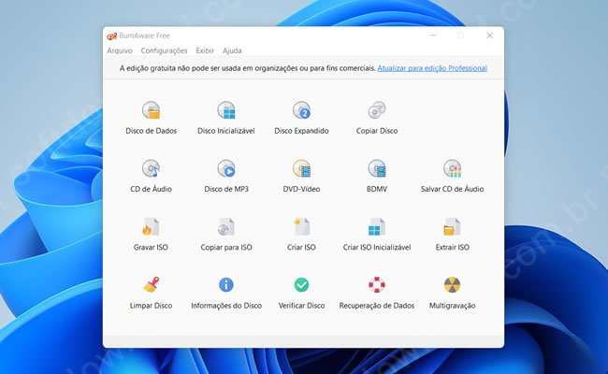Open the Extrair ISO folder icon

[452, 226]
